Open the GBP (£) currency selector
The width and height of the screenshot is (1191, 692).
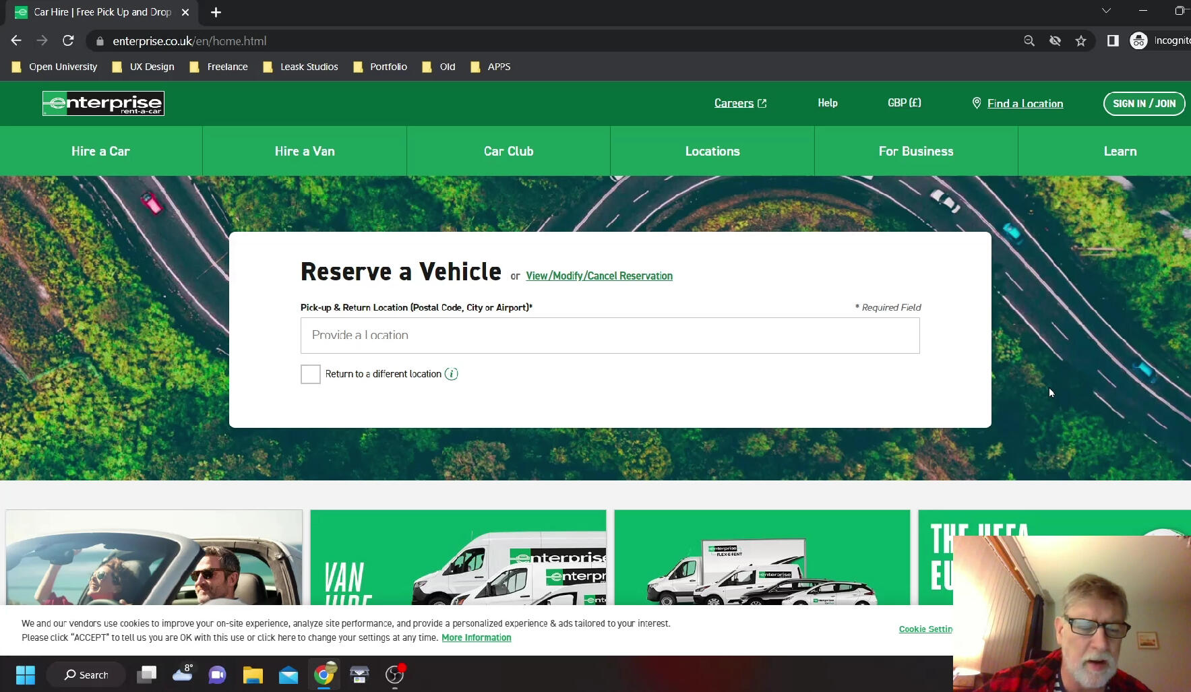pyautogui.click(x=904, y=103)
